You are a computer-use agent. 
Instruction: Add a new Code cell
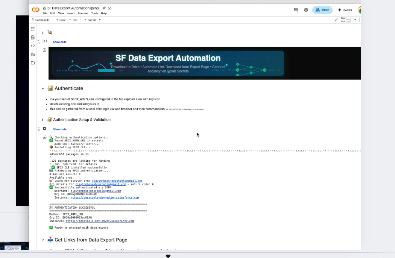pyautogui.click(x=61, y=20)
